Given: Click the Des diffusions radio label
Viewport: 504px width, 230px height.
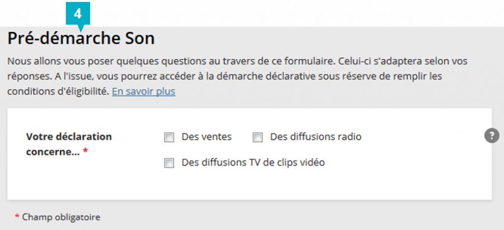Looking at the screenshot, I should 315,137.
